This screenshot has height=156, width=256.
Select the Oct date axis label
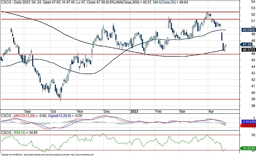tap(53, 111)
